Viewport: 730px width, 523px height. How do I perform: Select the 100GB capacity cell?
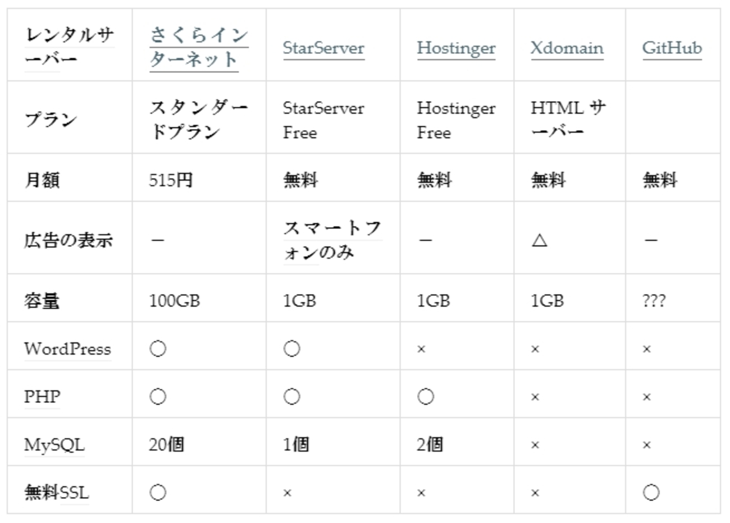point(174,301)
